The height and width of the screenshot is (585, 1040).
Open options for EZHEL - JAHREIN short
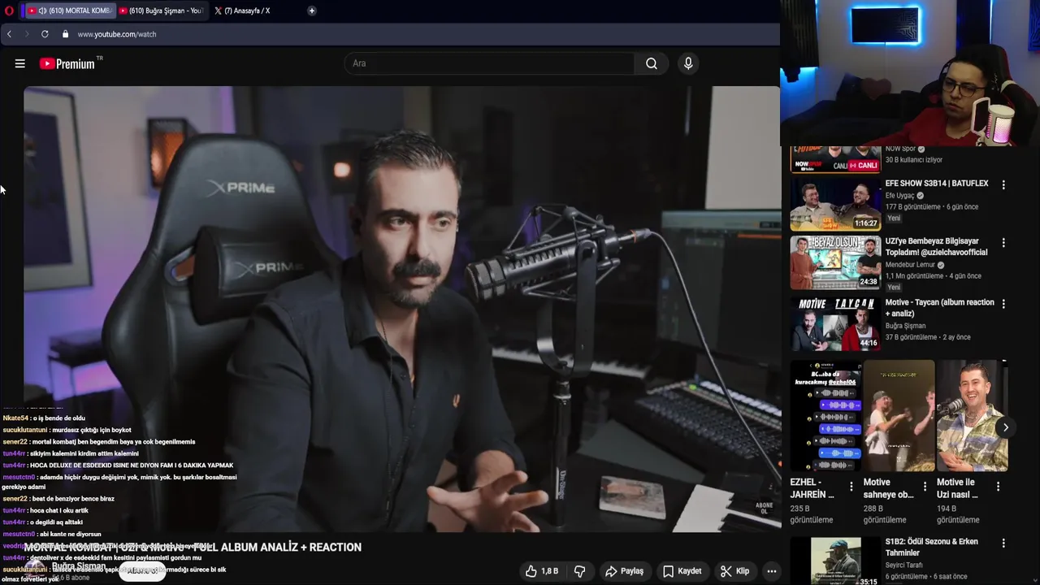pyautogui.click(x=851, y=486)
